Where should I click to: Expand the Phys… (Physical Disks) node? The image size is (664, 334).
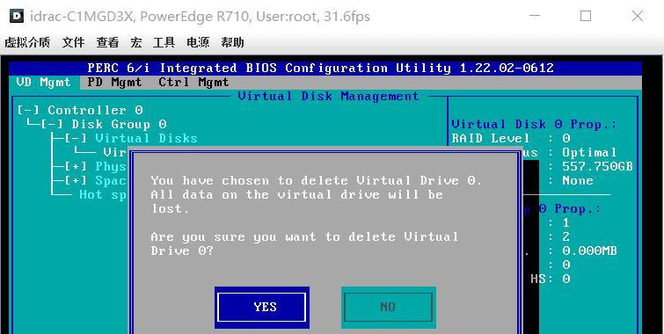pos(76,166)
